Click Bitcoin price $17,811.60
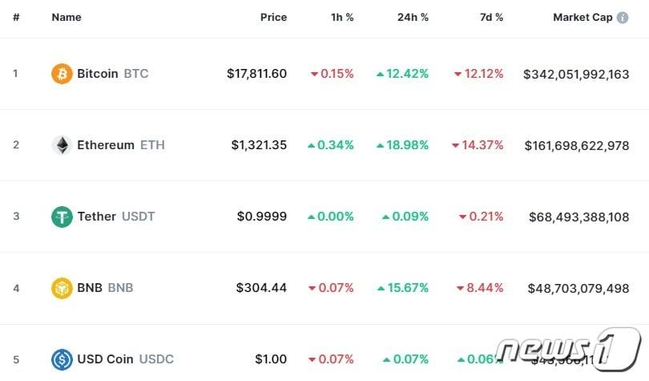 point(256,74)
